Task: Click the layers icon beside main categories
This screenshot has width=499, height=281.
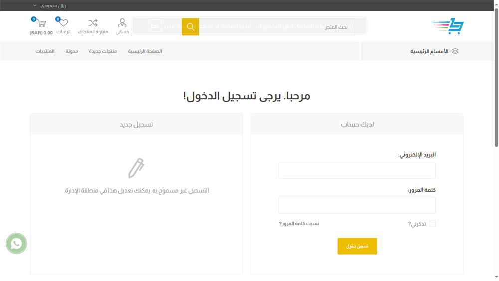Action: click(x=455, y=51)
